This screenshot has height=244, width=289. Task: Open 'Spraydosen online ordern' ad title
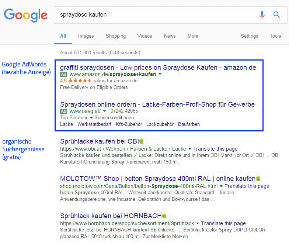(x=157, y=104)
